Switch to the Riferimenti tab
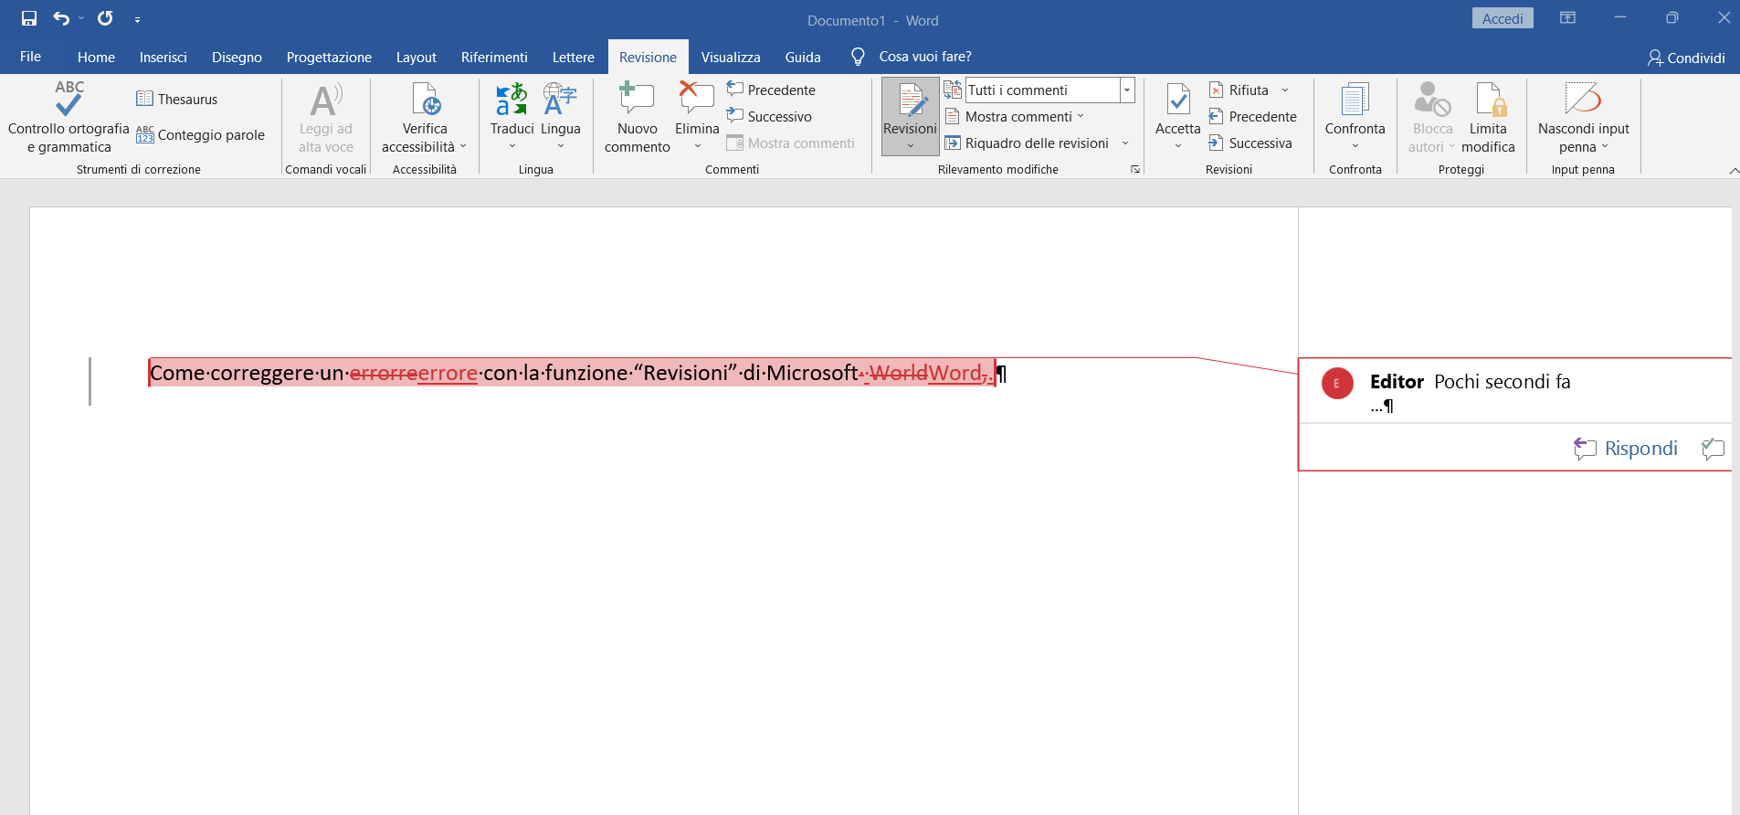This screenshot has height=815, width=1740. point(494,57)
